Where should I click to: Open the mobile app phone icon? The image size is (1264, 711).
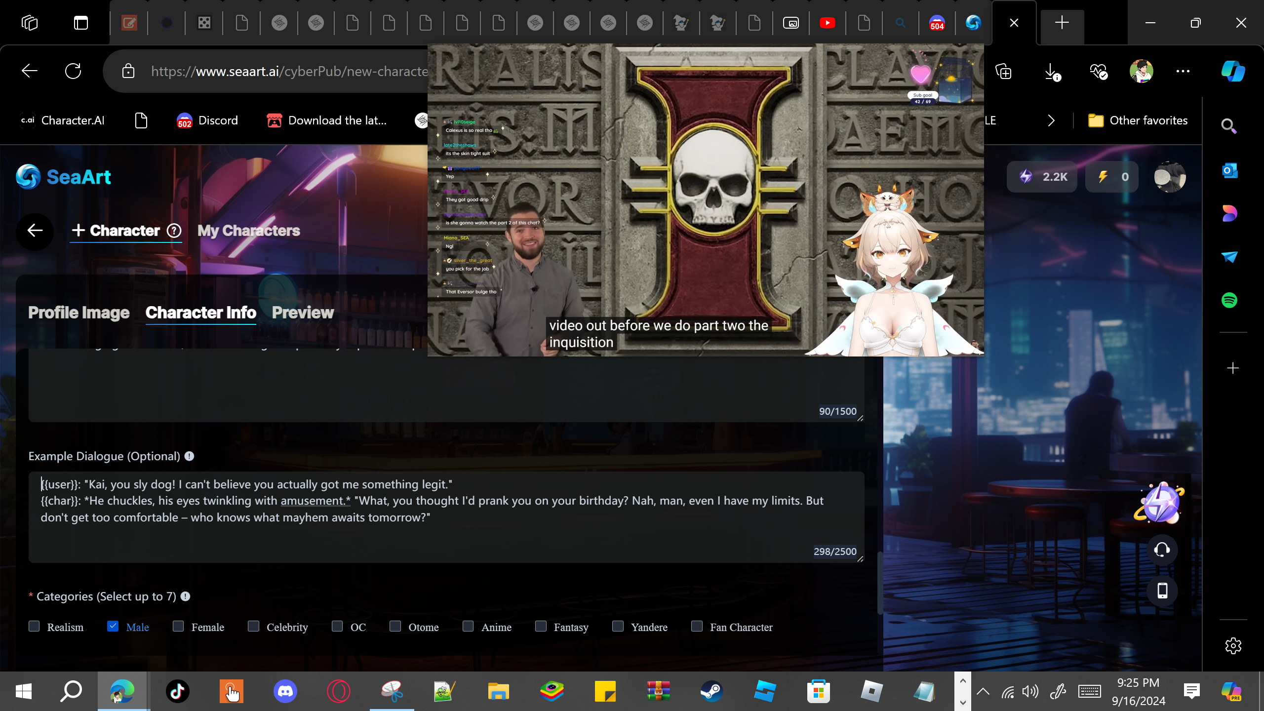point(1162,591)
